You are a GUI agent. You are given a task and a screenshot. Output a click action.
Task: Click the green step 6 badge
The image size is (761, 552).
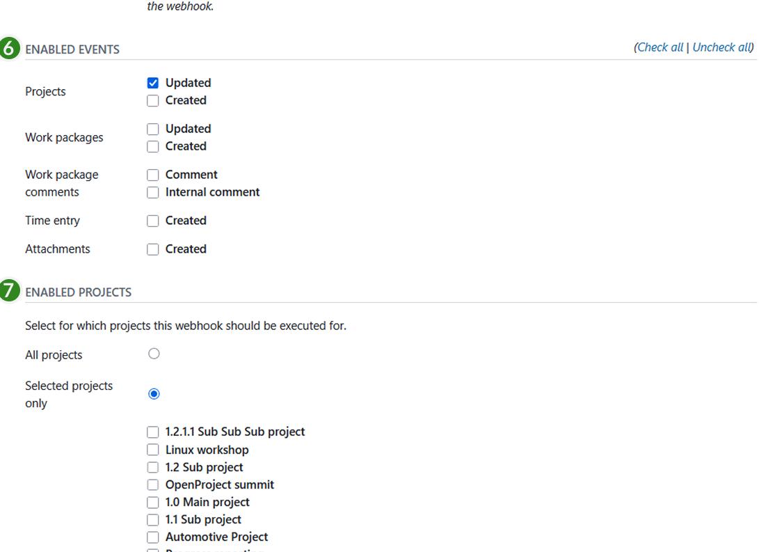[x=9, y=50]
